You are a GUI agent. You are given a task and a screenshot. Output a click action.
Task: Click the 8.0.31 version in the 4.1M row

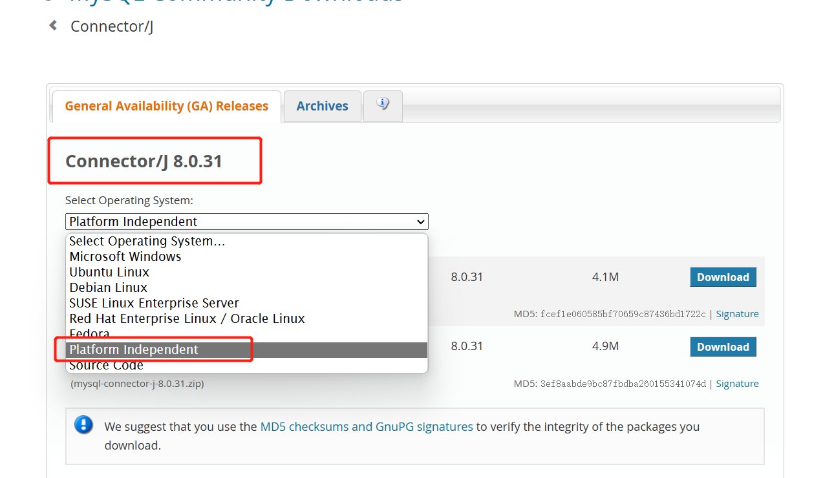click(467, 277)
